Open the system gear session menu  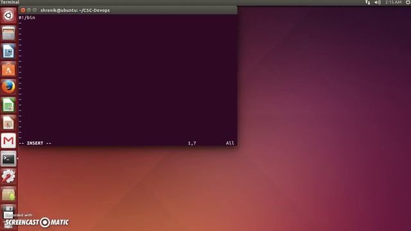pos(408,3)
